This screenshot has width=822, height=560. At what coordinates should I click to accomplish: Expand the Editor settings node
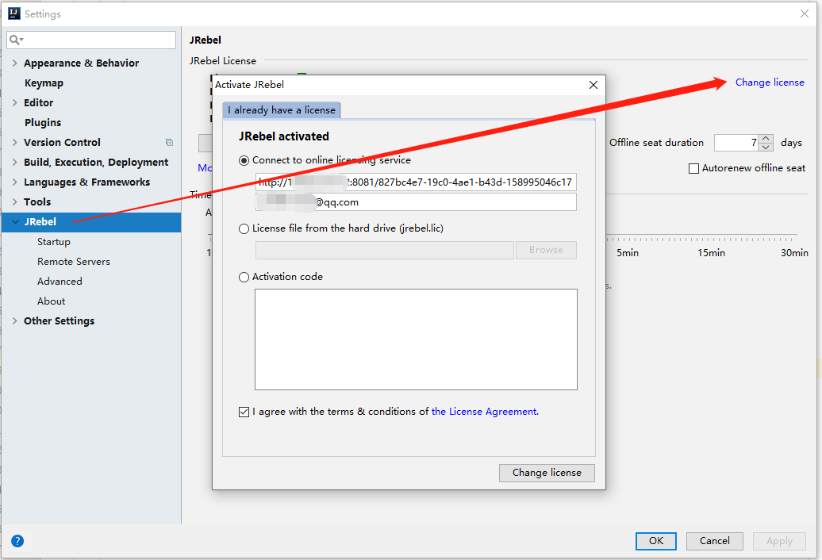pyautogui.click(x=14, y=102)
